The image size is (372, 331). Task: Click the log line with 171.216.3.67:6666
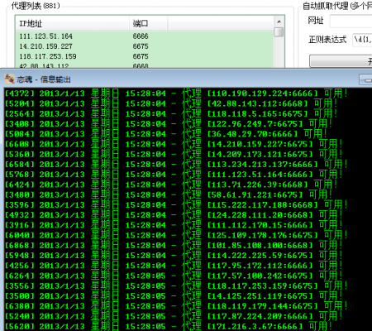click(169, 326)
